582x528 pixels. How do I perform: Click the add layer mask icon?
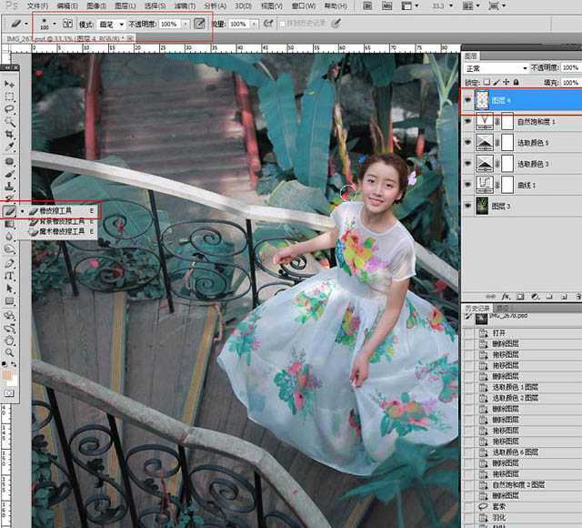click(520, 297)
